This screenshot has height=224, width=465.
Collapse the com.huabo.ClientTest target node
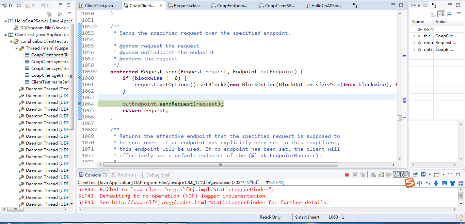click(11, 41)
